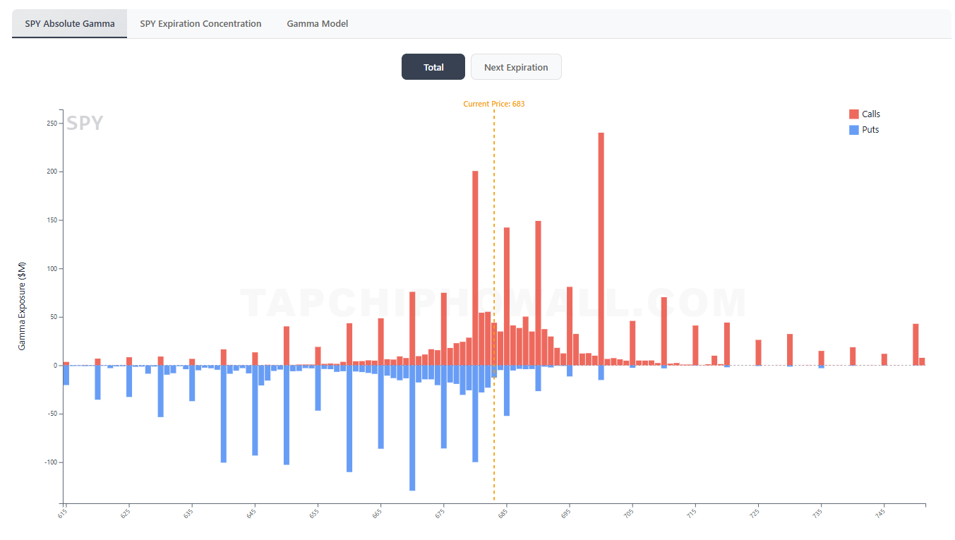The width and height of the screenshot is (955, 540).
Task: Click the Current Price: 683 label
Action: click(x=494, y=104)
